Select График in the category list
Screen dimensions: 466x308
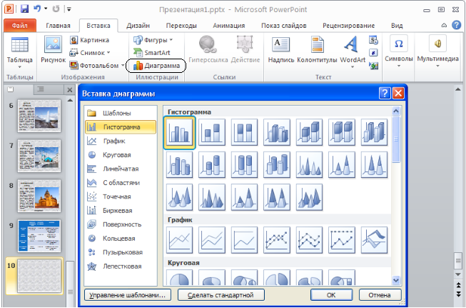(x=121, y=141)
